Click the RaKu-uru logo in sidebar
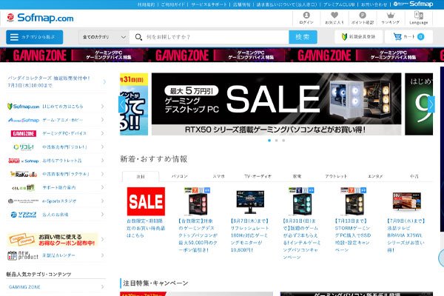The image size is (444, 296). point(24,174)
